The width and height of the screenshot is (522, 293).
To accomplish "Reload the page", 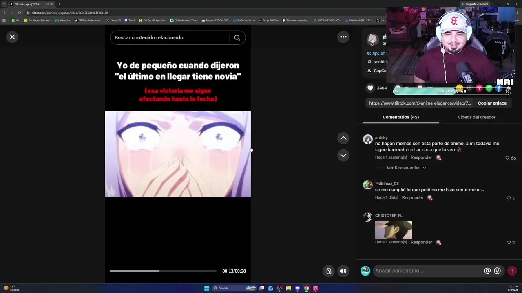I will pos(19,13).
